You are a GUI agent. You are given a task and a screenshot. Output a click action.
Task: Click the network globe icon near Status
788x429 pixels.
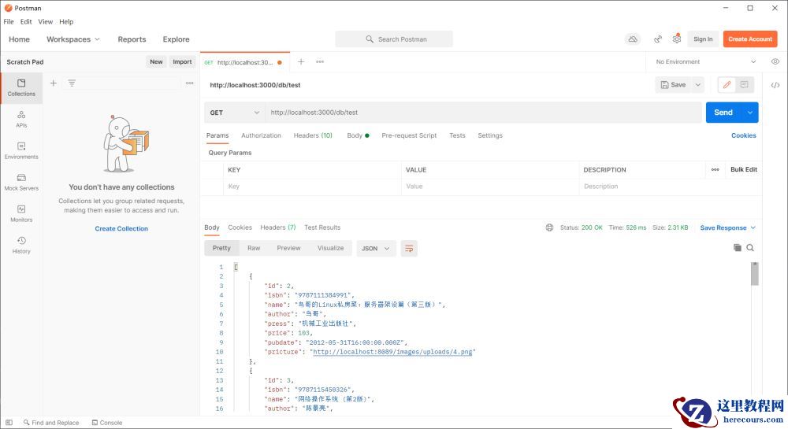point(550,227)
